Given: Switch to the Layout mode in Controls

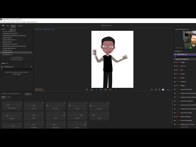Looking at the screenshot, I should point(9,97).
